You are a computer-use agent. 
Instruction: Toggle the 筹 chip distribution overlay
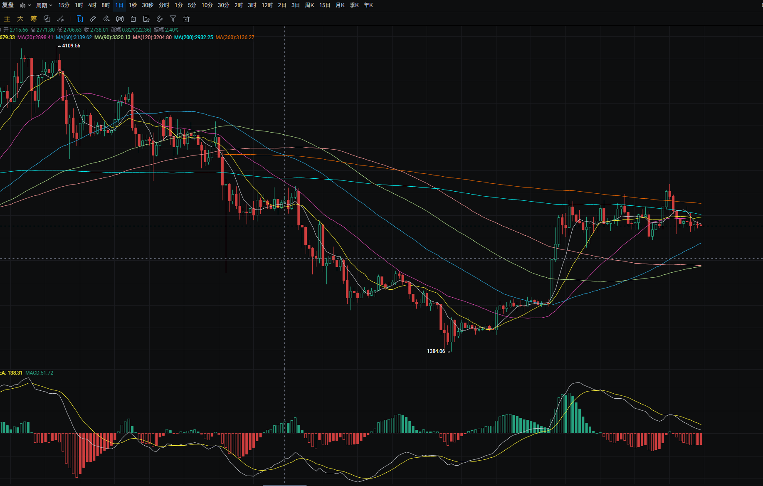[34, 19]
